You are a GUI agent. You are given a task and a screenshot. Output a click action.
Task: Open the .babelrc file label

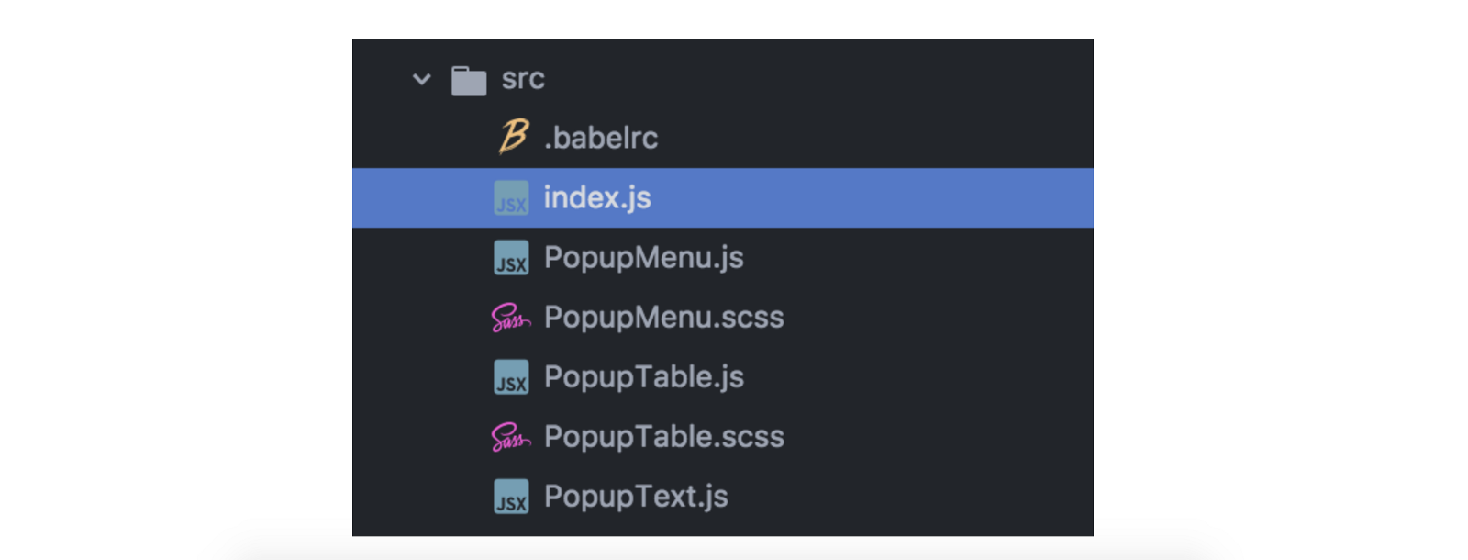click(601, 138)
